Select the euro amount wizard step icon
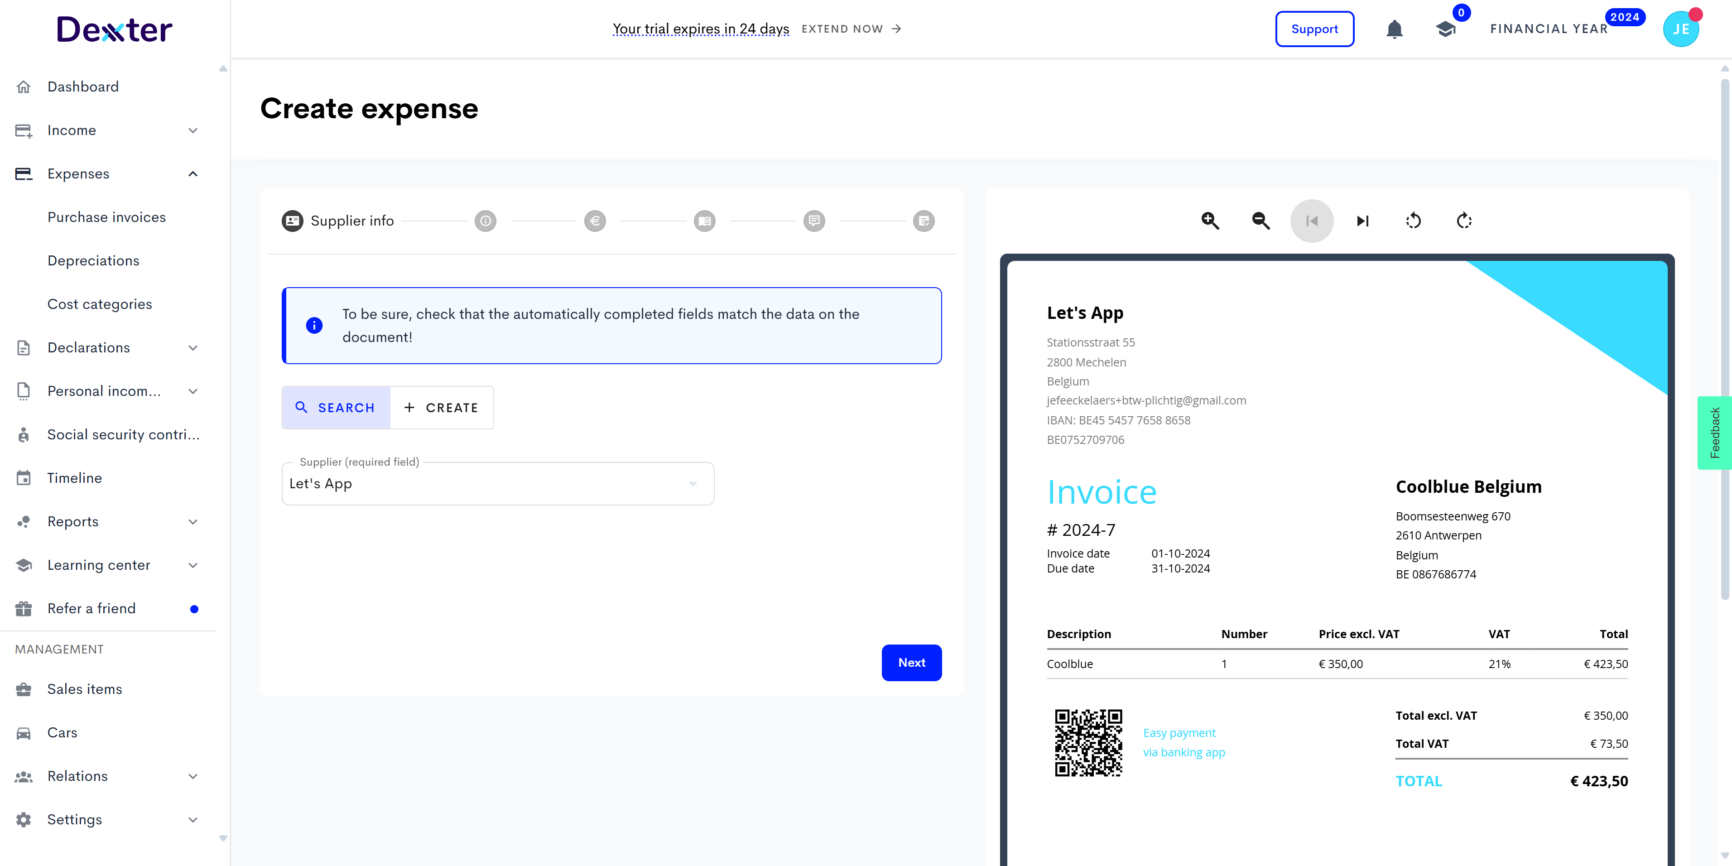 pyautogui.click(x=595, y=221)
